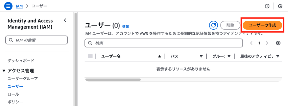This screenshot has height=106, width=288.
Task: Collapse the IAM side panel chevron
Action: click(x=65, y=20)
